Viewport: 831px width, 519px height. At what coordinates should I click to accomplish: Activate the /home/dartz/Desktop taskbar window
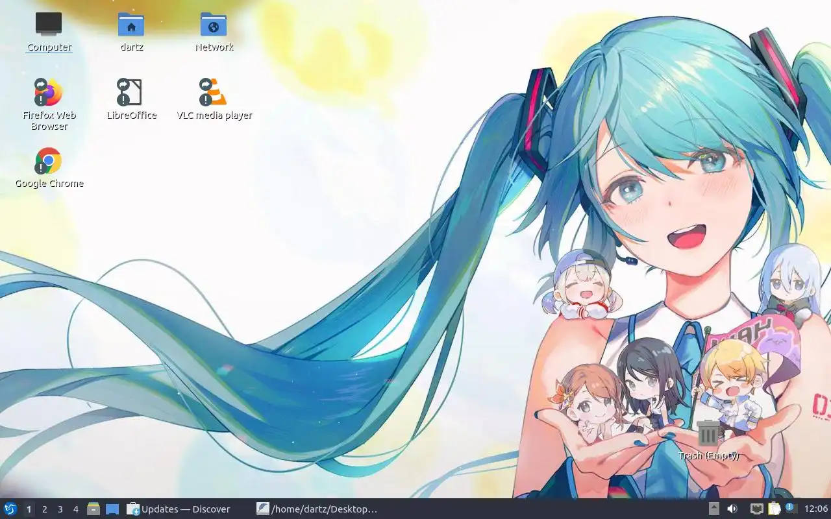(317, 509)
